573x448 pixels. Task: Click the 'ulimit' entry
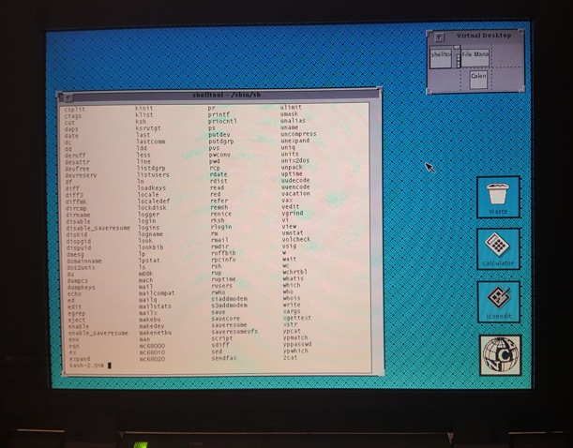pos(291,107)
